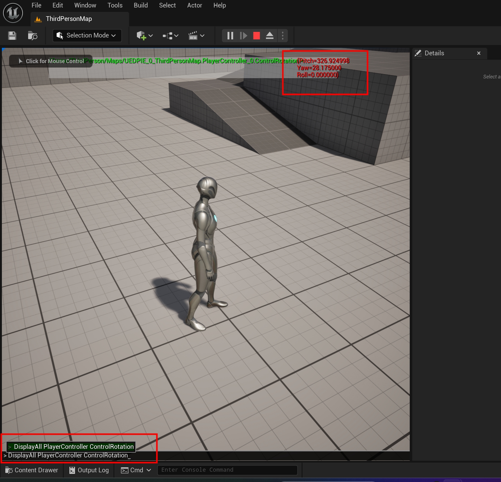Viewport: 501px width, 482px height.
Task: Open the Tools menu
Action: [115, 5]
